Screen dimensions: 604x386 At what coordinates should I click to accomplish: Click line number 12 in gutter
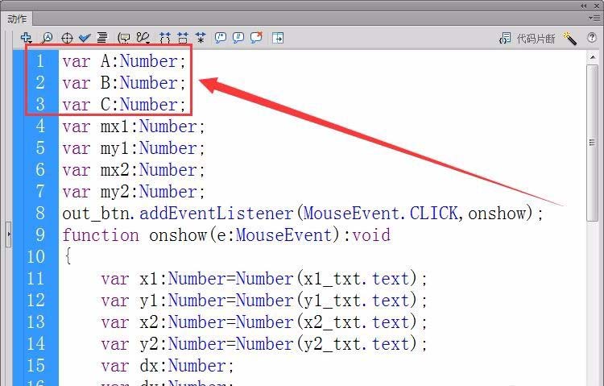coord(35,301)
